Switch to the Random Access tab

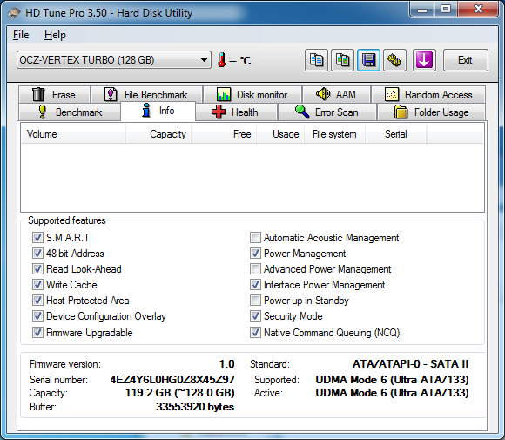428,94
